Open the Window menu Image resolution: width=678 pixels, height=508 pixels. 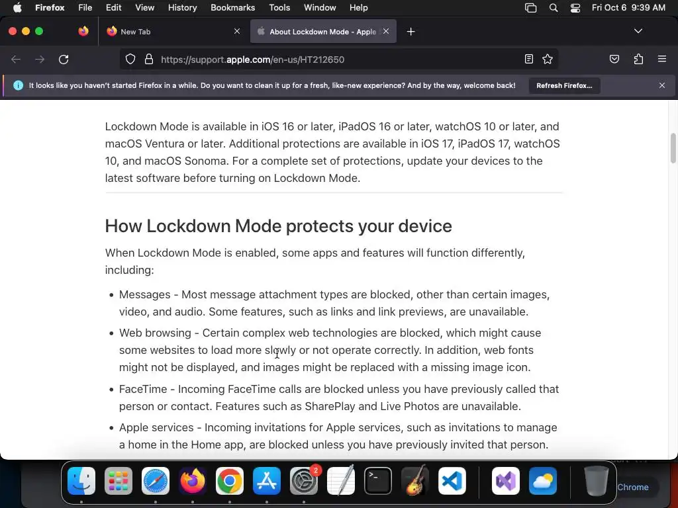coord(320,7)
